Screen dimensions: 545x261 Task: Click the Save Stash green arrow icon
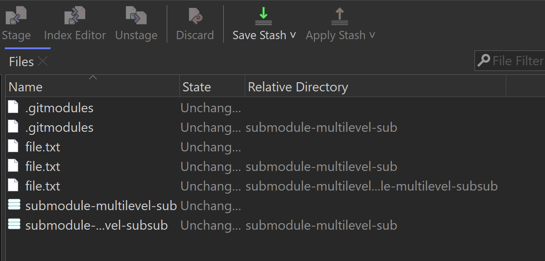coord(263,16)
